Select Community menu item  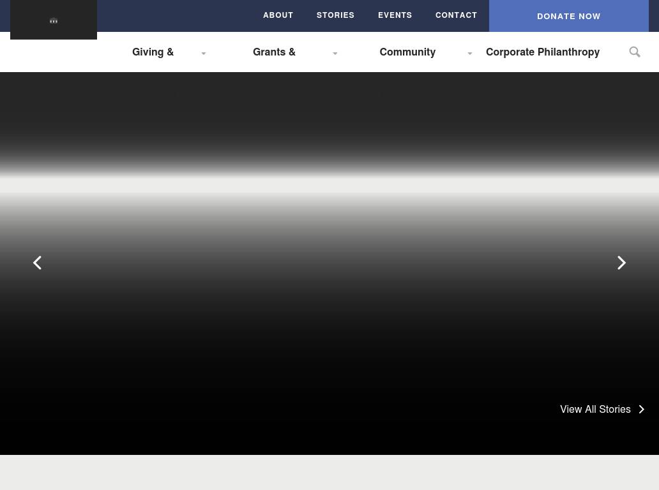click(407, 52)
